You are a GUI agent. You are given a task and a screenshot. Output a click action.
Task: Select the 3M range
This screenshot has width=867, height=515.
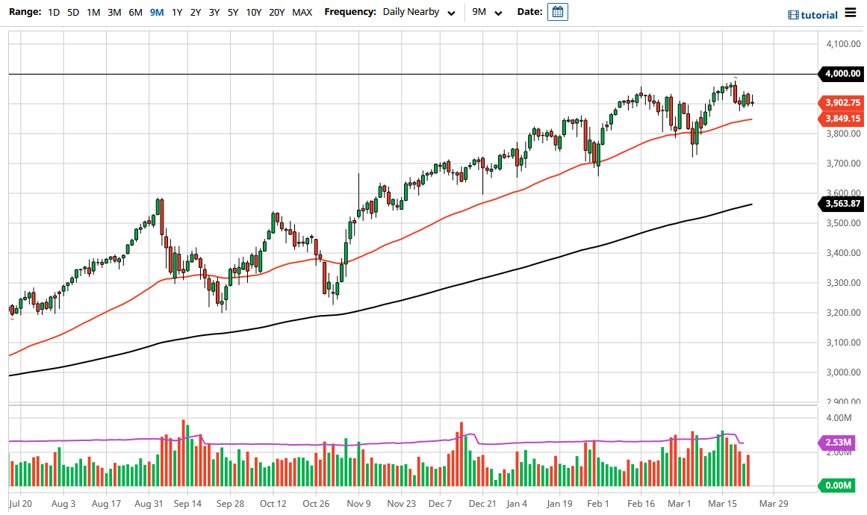tap(114, 12)
